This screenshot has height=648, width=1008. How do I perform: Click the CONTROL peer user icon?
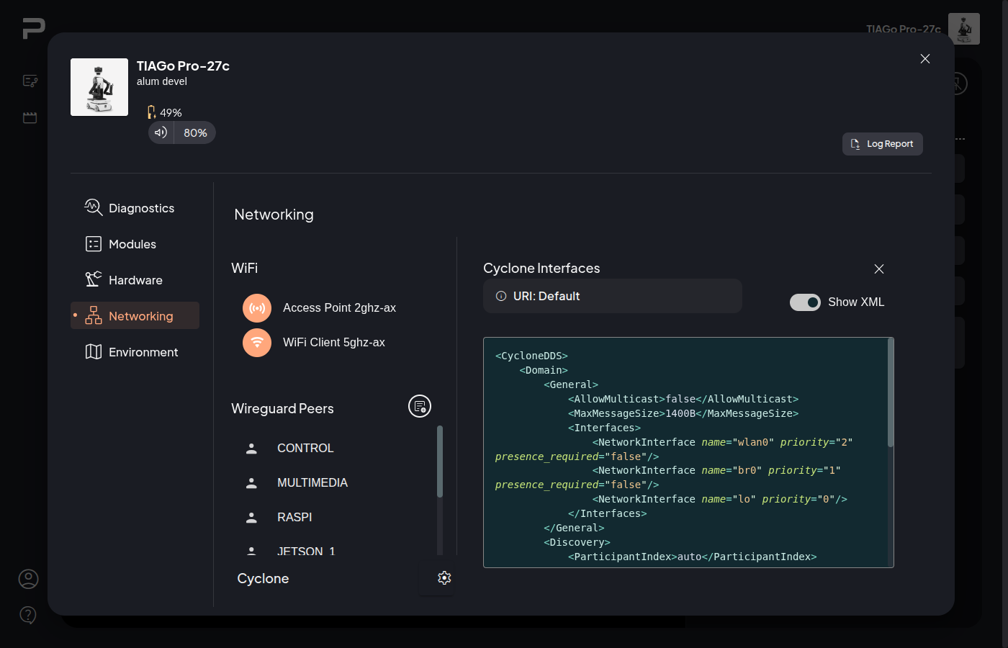(251, 448)
